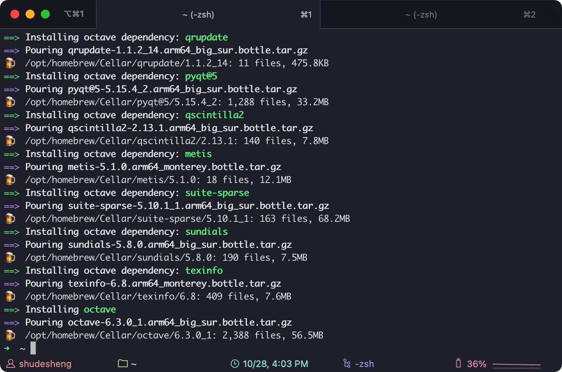Click the beer mug beside octave Cellar path

(x=10, y=335)
